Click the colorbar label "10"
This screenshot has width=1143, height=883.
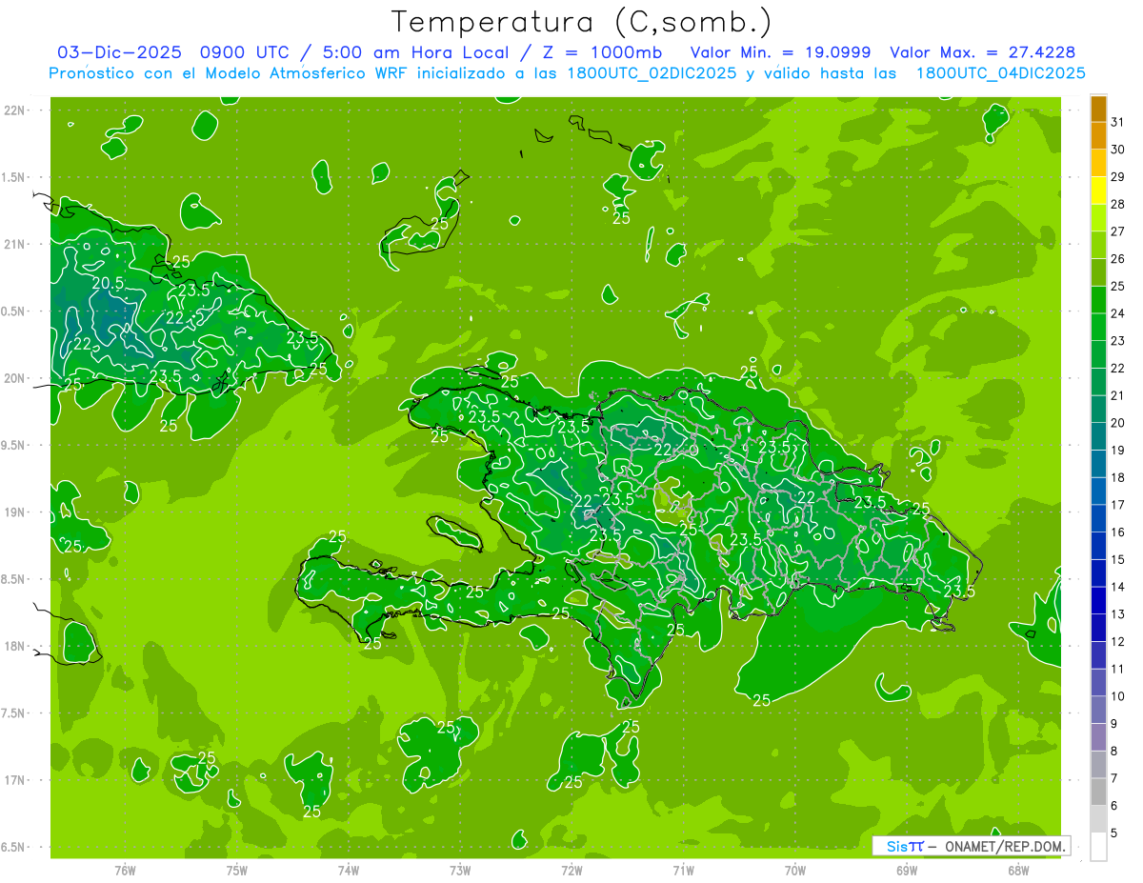click(1118, 696)
